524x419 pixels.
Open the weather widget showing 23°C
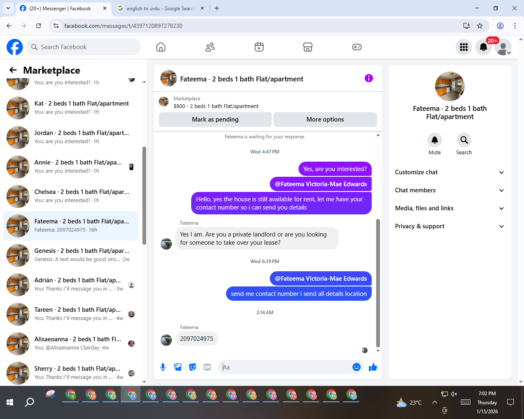point(409,403)
